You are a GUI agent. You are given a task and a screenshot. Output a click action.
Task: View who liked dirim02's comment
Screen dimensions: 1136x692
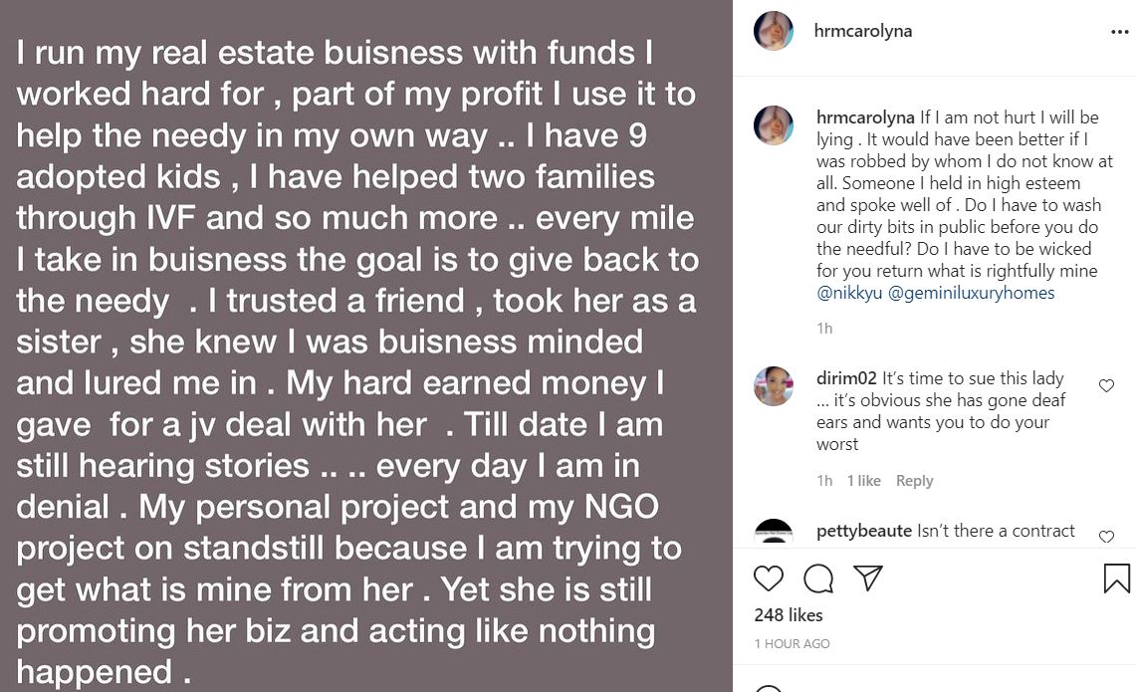(863, 481)
